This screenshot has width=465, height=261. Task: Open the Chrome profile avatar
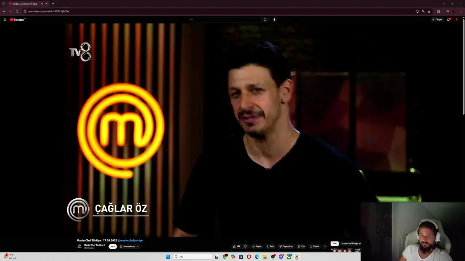[455, 11]
